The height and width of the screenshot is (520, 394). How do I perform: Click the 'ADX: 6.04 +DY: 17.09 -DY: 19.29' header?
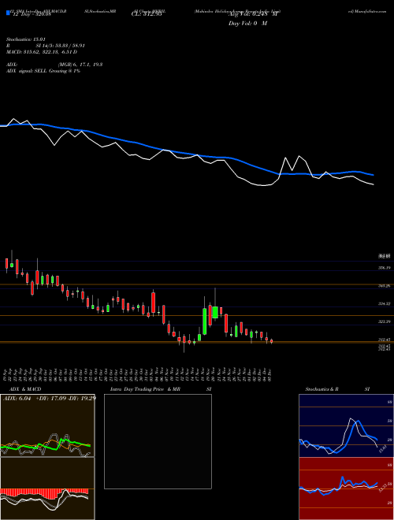50,399
